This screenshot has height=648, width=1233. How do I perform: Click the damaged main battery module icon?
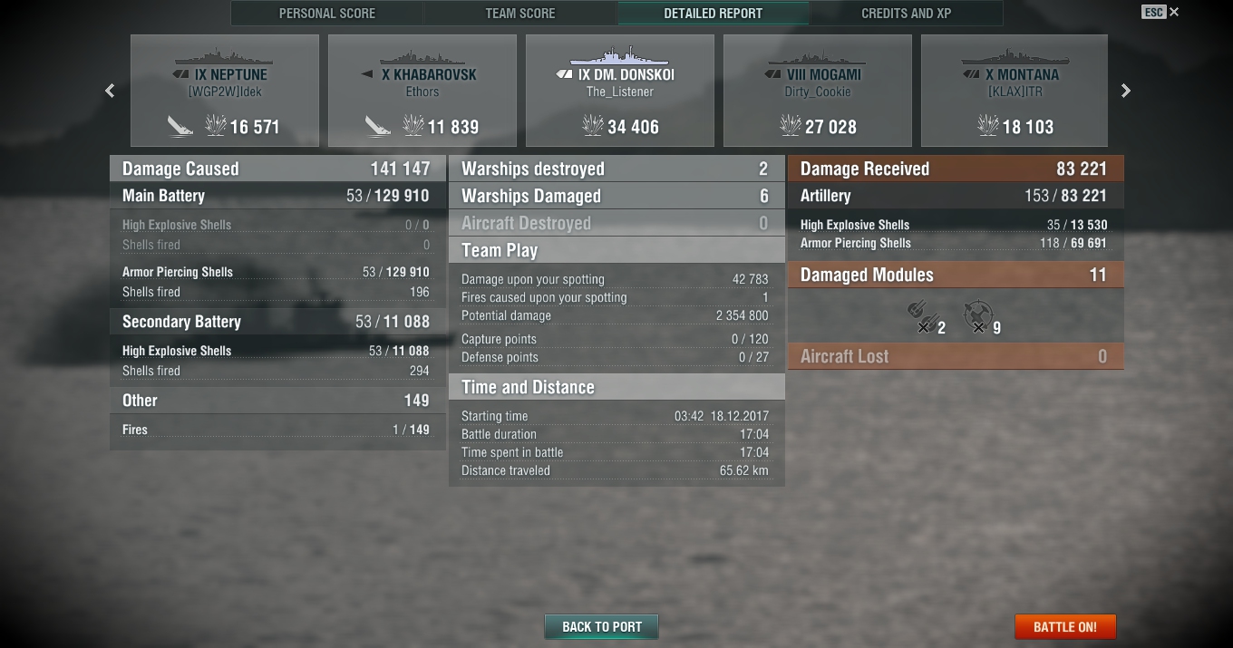coord(923,317)
